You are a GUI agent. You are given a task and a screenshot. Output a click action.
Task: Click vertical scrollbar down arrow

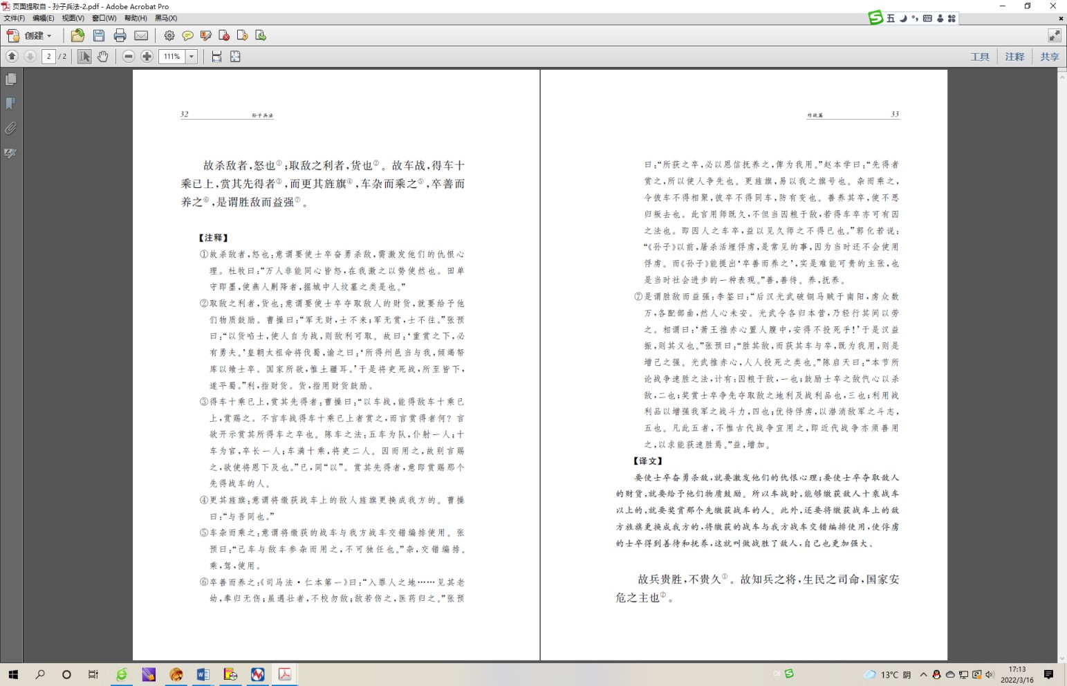[1062, 658]
